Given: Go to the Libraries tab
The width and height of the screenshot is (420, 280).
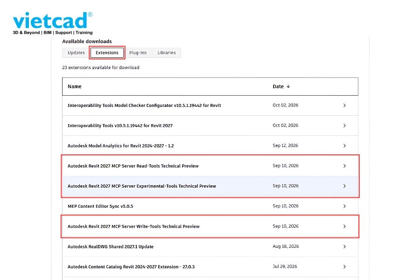Looking at the screenshot, I should tap(167, 53).
